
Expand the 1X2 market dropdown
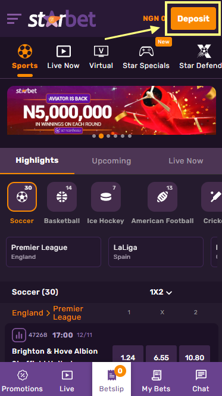(x=161, y=292)
